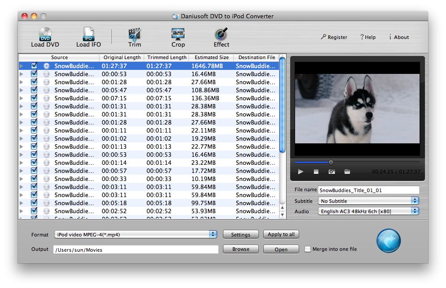
Task: Uncheck the 22.11MB title checkbox
Action: (x=34, y=130)
